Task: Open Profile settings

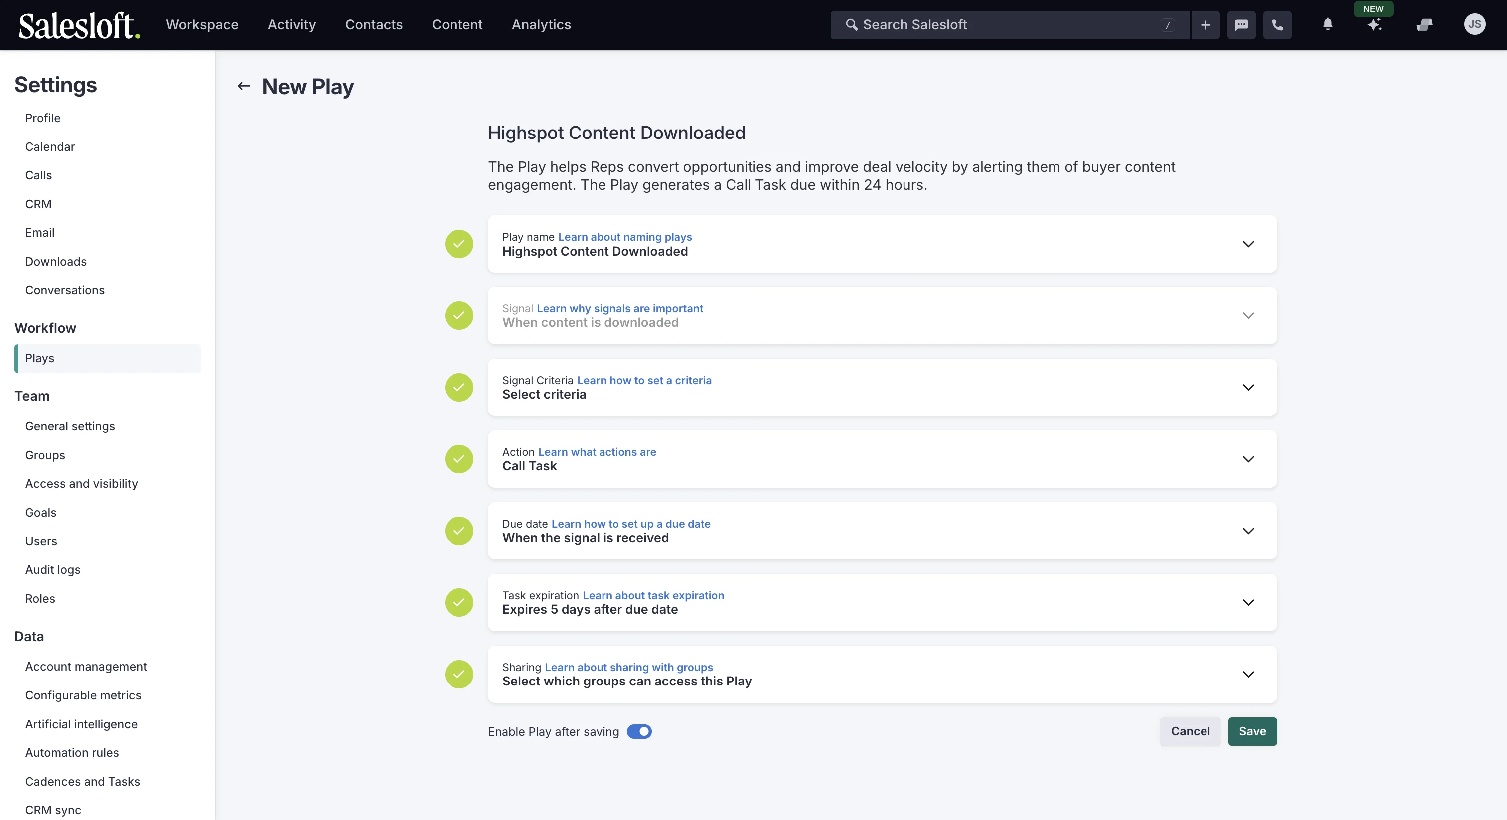Action: click(43, 118)
